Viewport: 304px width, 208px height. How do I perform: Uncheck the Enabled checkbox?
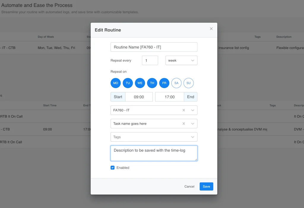click(x=113, y=168)
